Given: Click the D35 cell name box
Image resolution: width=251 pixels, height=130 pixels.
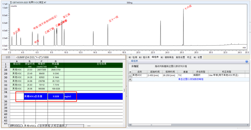Looking at the screenshot, I should [8, 57].
